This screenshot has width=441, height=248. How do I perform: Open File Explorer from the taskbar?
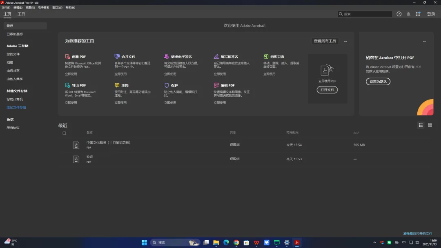click(216, 242)
